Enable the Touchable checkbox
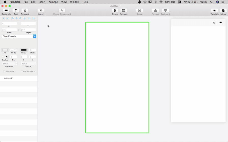 [4, 71]
